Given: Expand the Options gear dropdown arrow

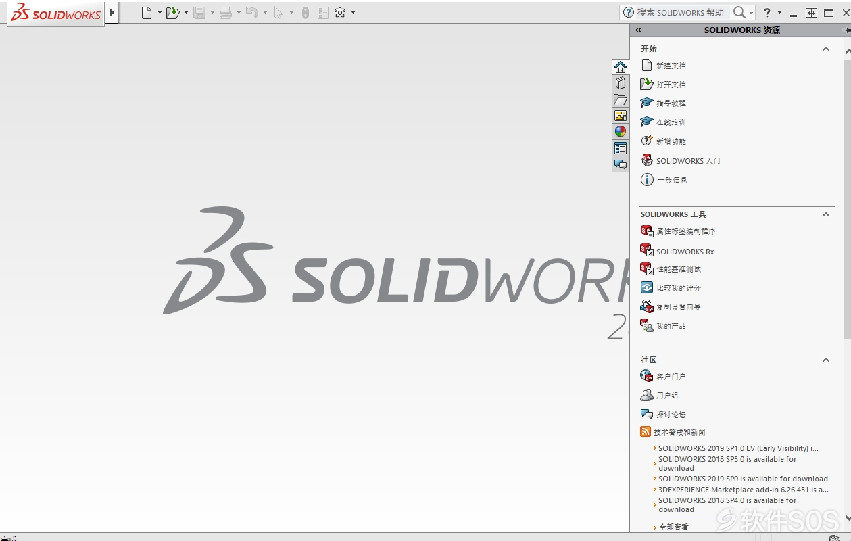Looking at the screenshot, I should tap(353, 13).
